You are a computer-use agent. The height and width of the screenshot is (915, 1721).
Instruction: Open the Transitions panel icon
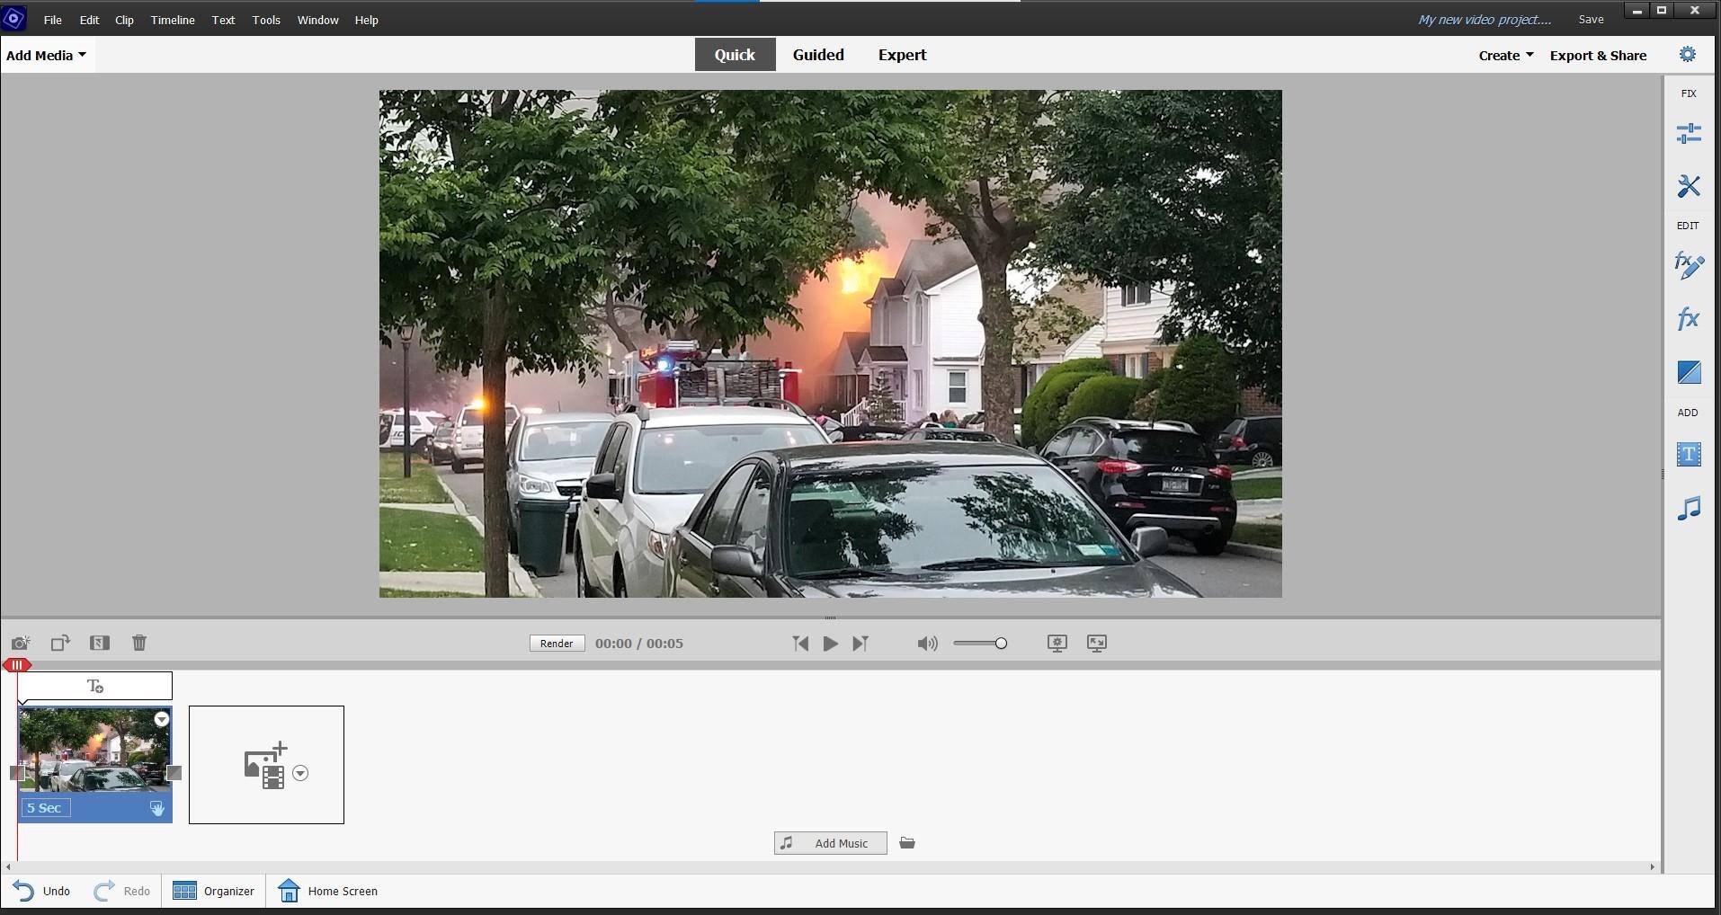click(1688, 372)
